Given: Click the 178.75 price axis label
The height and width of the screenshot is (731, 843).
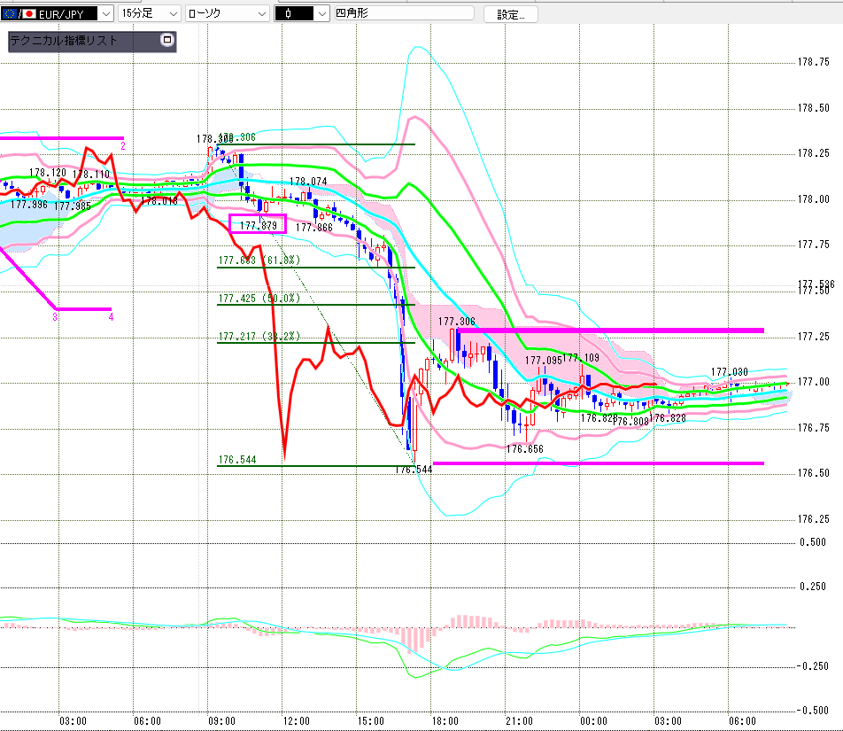Looking at the screenshot, I should click(814, 62).
